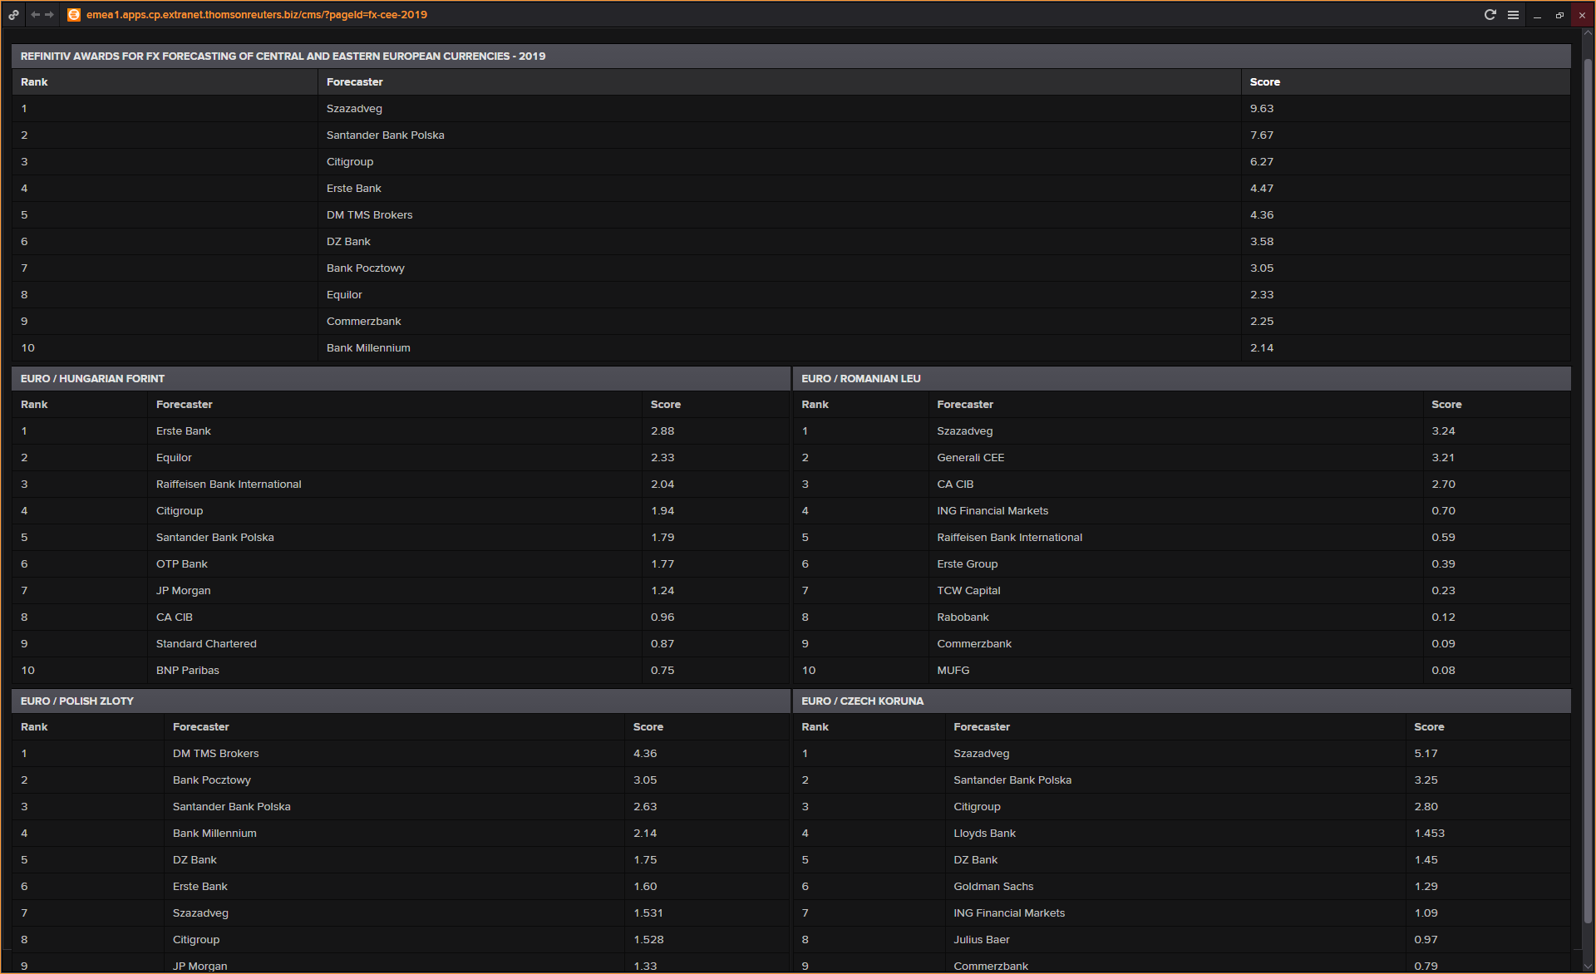The image size is (1596, 974).
Task: Click the URL address field
Action: pyautogui.click(x=257, y=15)
